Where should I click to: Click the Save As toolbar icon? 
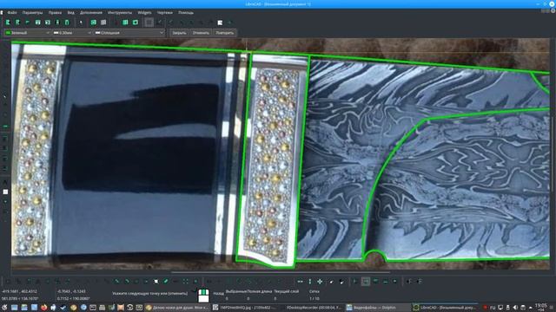[48, 23]
